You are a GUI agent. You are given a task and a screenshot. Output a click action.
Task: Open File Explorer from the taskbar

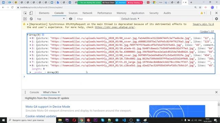pyautogui.click(x=60, y=120)
